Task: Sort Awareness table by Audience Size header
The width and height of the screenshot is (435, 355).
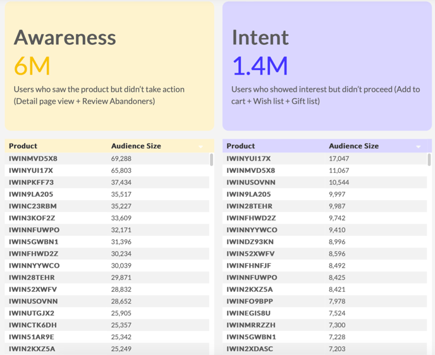Action: [136, 146]
